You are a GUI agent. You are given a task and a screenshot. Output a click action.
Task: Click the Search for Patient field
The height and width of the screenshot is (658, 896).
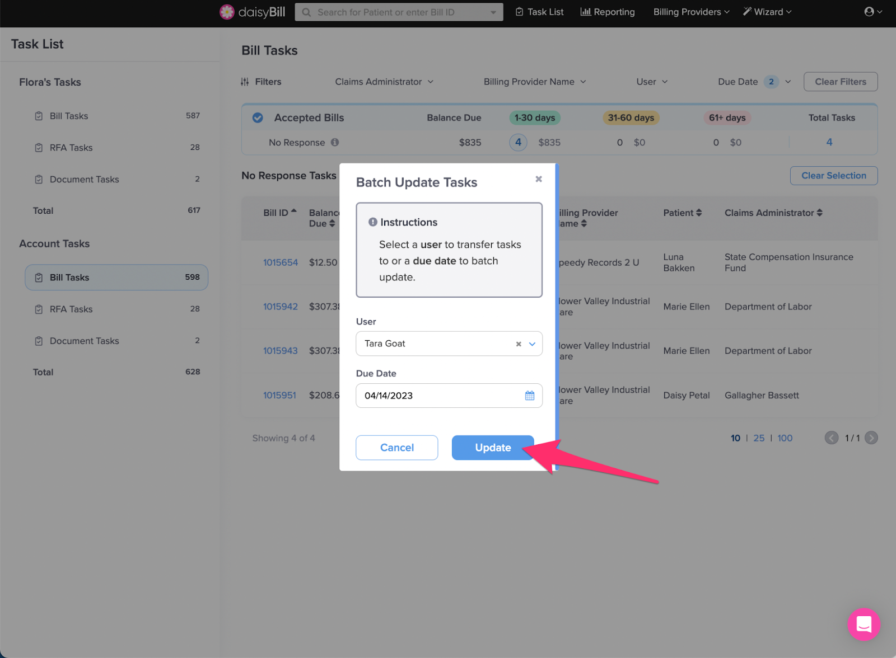[392, 12]
